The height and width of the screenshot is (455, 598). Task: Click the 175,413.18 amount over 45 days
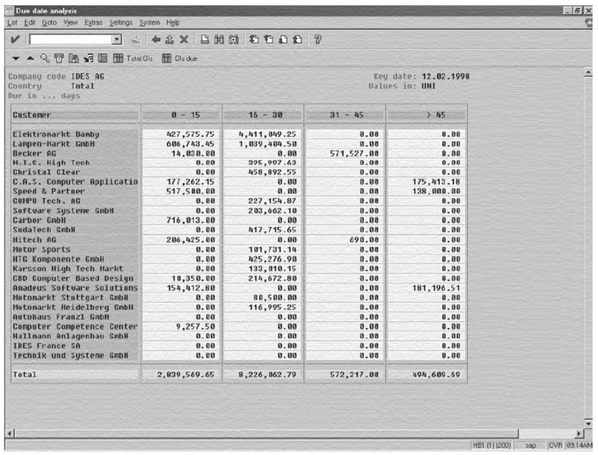point(436,182)
